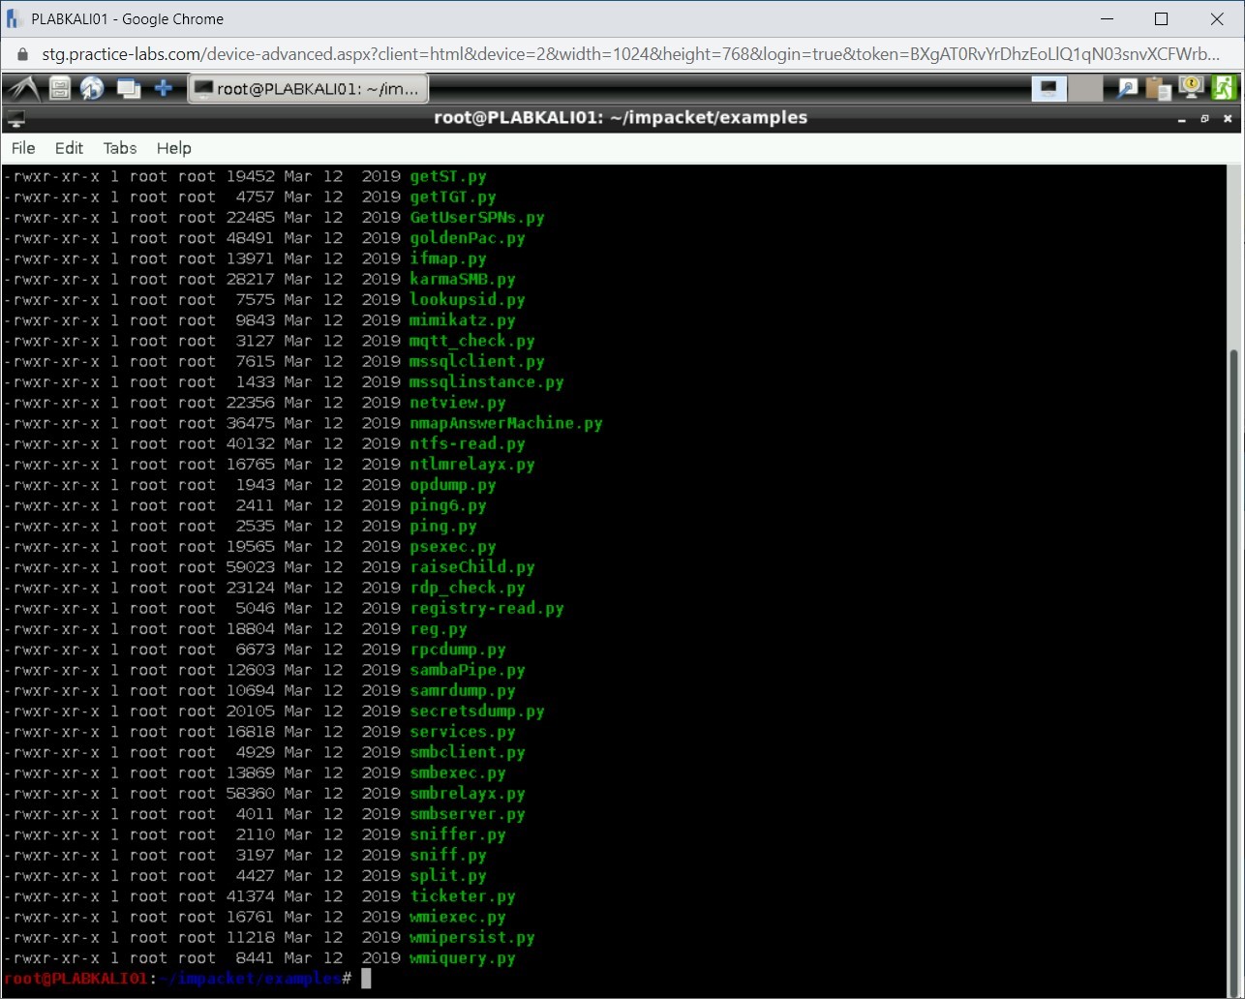
Task: Switch to the second empty workspace
Action: click(1085, 89)
